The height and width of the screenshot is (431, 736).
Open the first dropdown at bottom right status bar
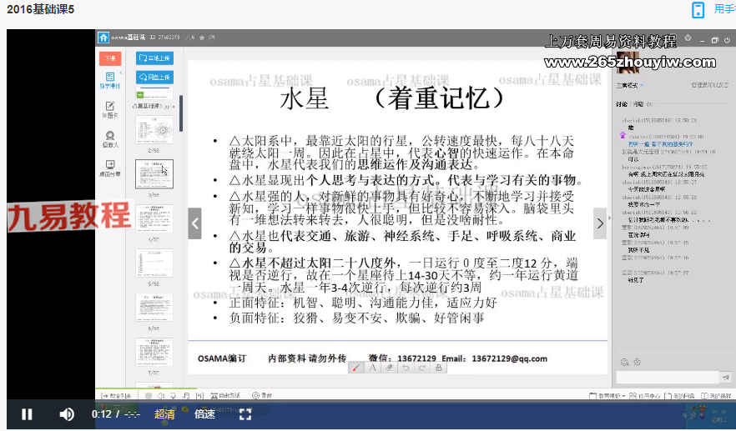[607, 396]
